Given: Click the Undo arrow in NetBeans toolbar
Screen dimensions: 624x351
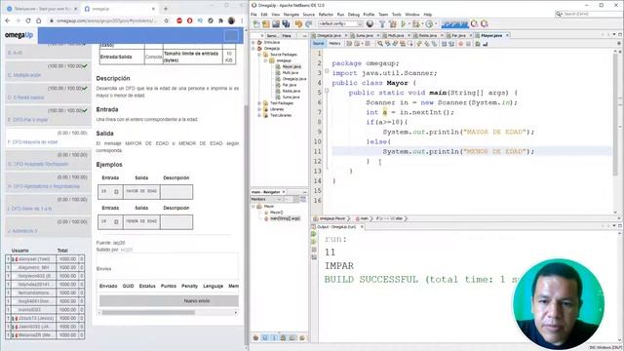Looking at the screenshot, I should coord(298,24).
